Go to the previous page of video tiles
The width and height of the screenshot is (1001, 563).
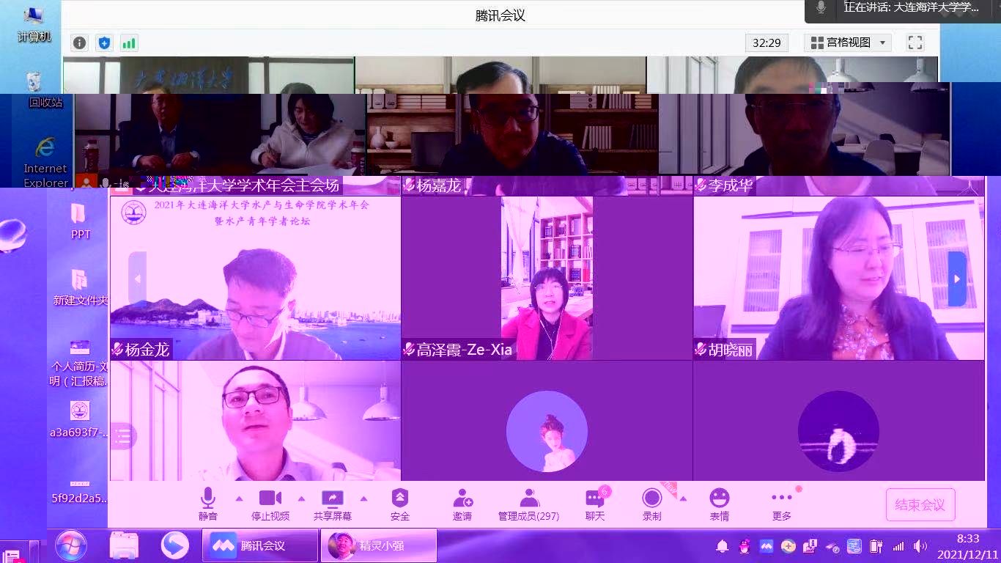(137, 279)
